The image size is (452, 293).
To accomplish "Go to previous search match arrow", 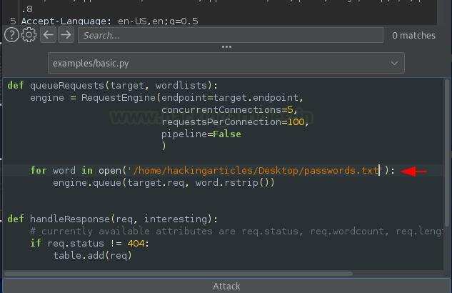I will click(x=48, y=35).
